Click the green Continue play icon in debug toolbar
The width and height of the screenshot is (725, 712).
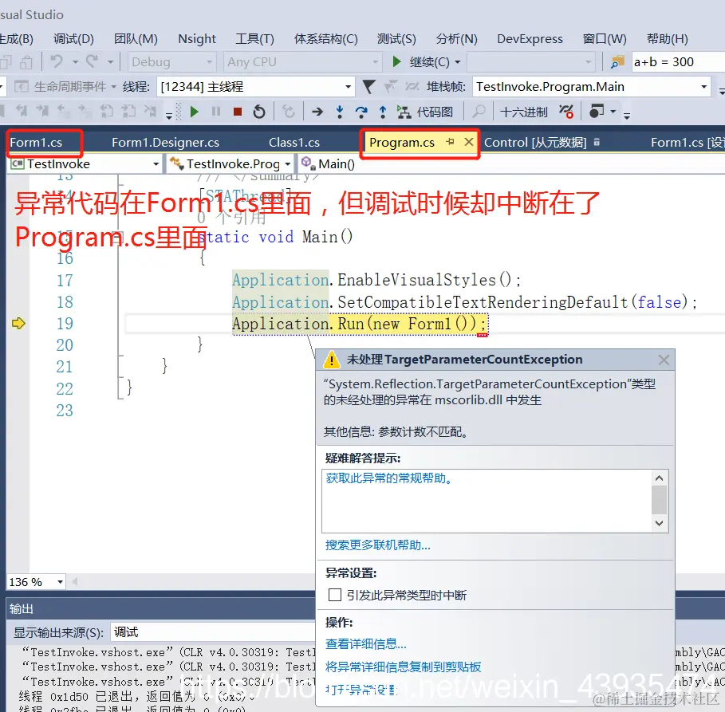coord(194,112)
